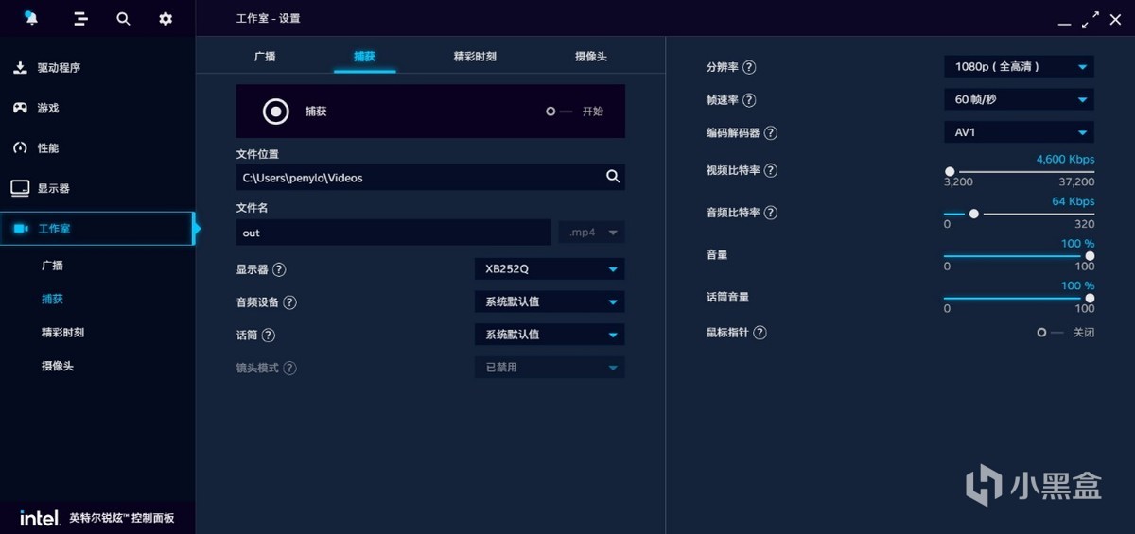Viewport: 1135px width, 534px height.
Task: Click help icon next to 音频设备
Action: click(289, 302)
